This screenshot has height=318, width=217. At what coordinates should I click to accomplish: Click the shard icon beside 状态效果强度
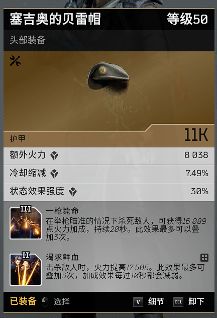(73, 192)
